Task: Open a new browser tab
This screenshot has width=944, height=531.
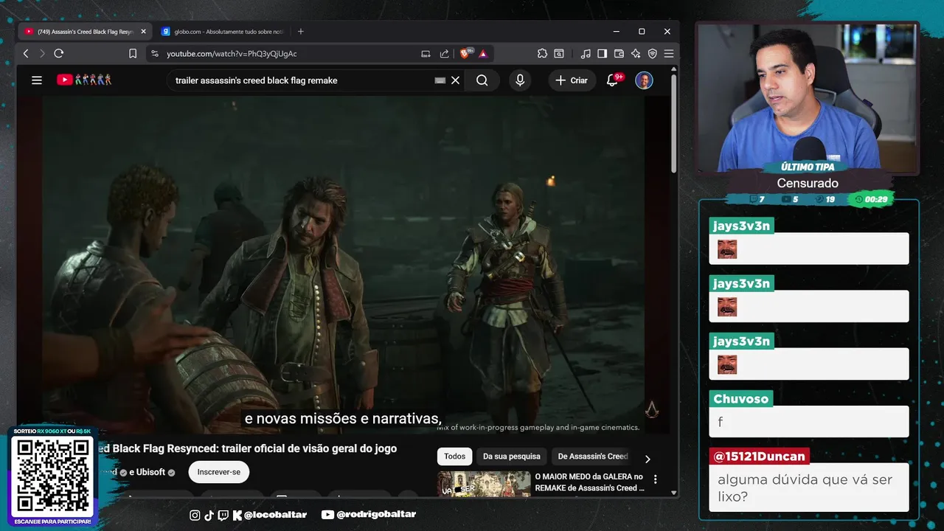Action: pyautogui.click(x=300, y=32)
